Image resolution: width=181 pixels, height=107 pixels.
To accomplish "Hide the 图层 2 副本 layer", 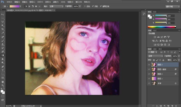I will [x=149, y=69].
